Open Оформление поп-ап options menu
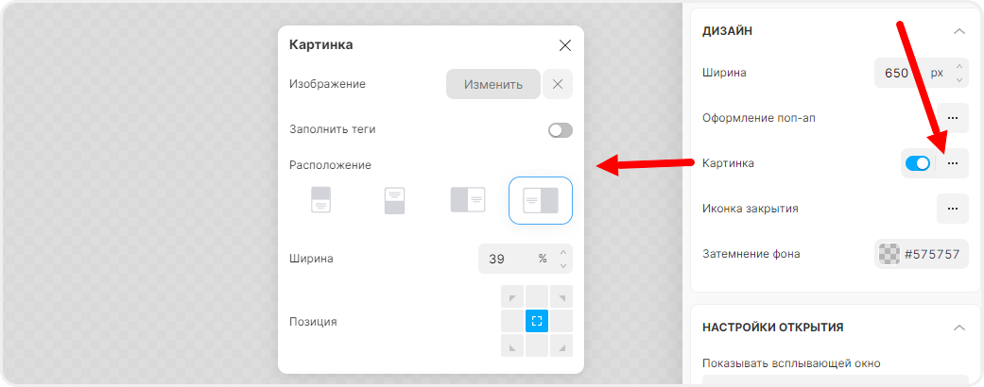984x387 pixels. [953, 118]
